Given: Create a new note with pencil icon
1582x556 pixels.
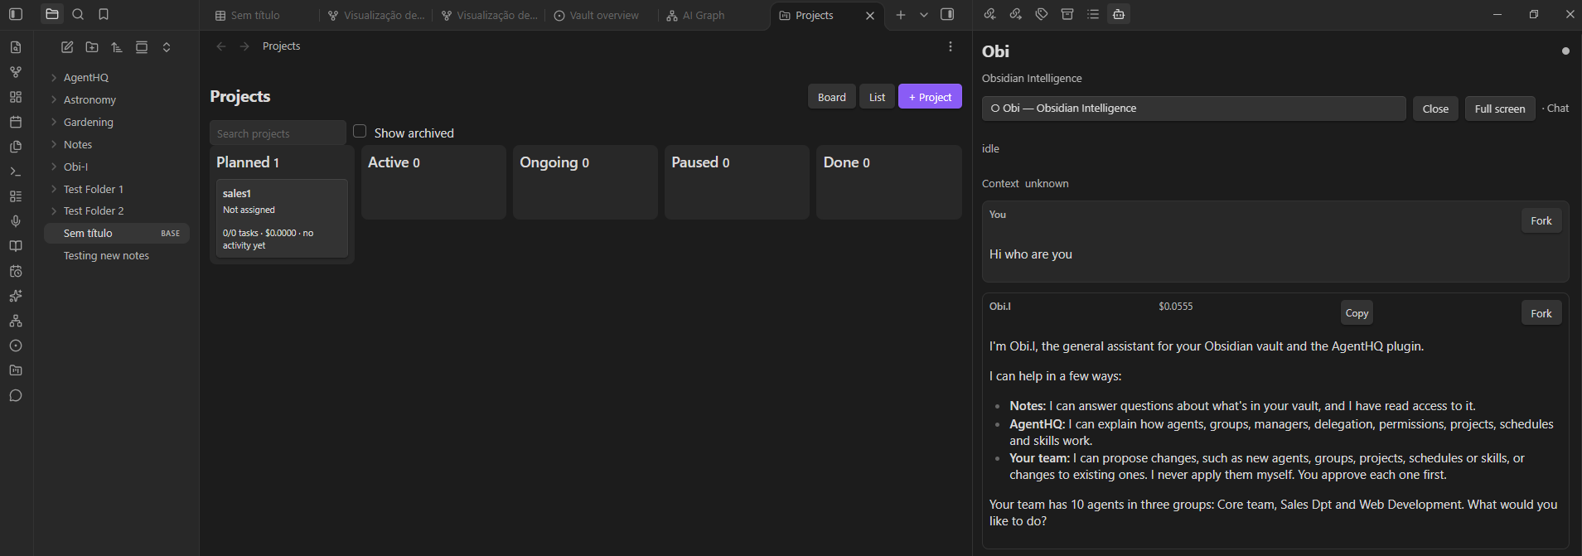Looking at the screenshot, I should pyautogui.click(x=67, y=47).
